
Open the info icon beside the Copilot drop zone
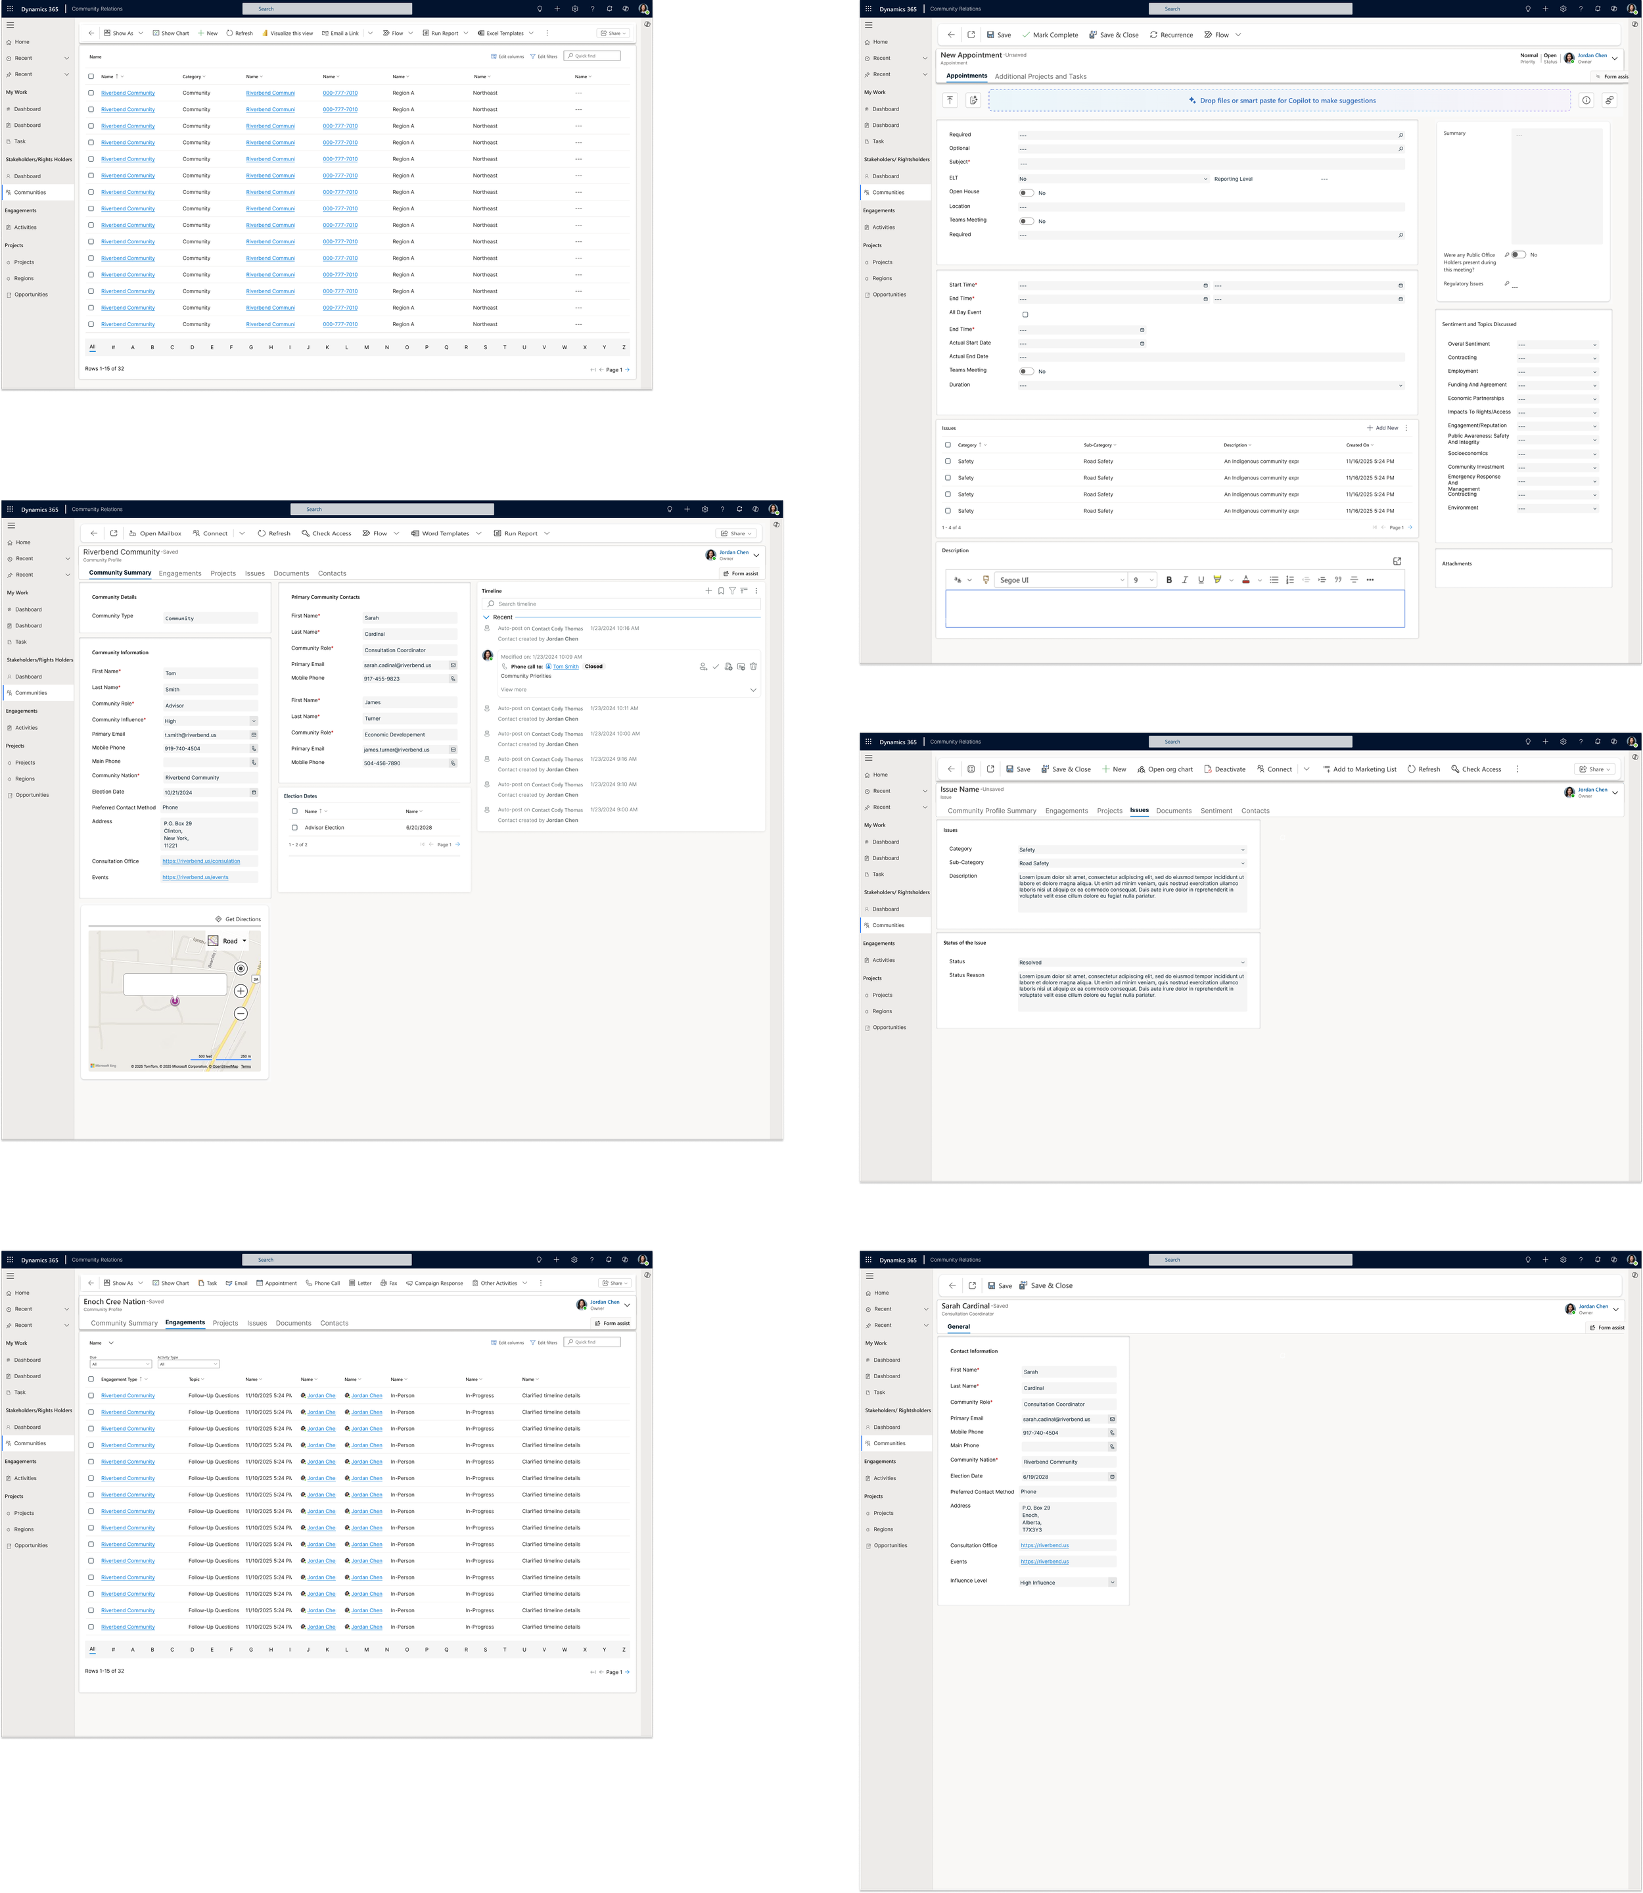1586,101
